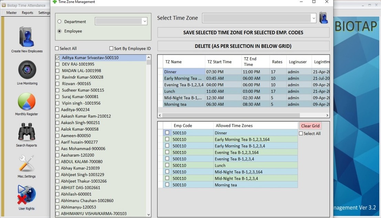This screenshot has width=381, height=218.
Task: Click Mid-Night Tea 12:30 AM start time cell
Action: click(223, 98)
